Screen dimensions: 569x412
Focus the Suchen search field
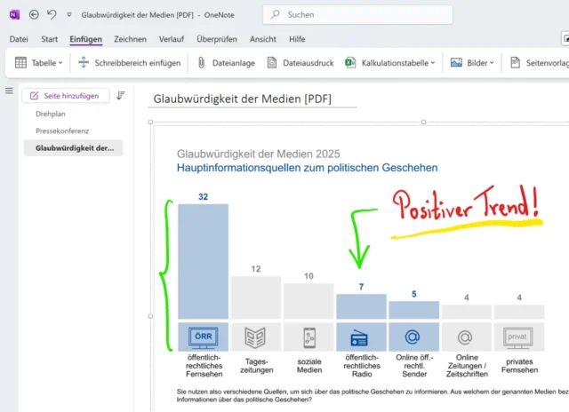[357, 15]
